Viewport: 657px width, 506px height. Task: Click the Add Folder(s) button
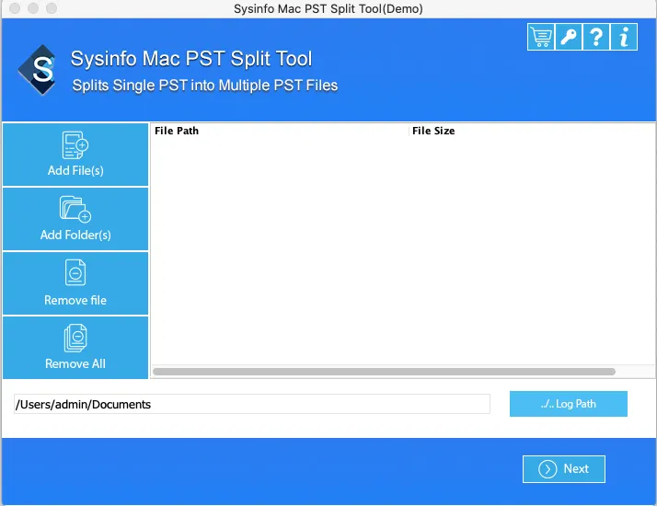tap(75, 219)
